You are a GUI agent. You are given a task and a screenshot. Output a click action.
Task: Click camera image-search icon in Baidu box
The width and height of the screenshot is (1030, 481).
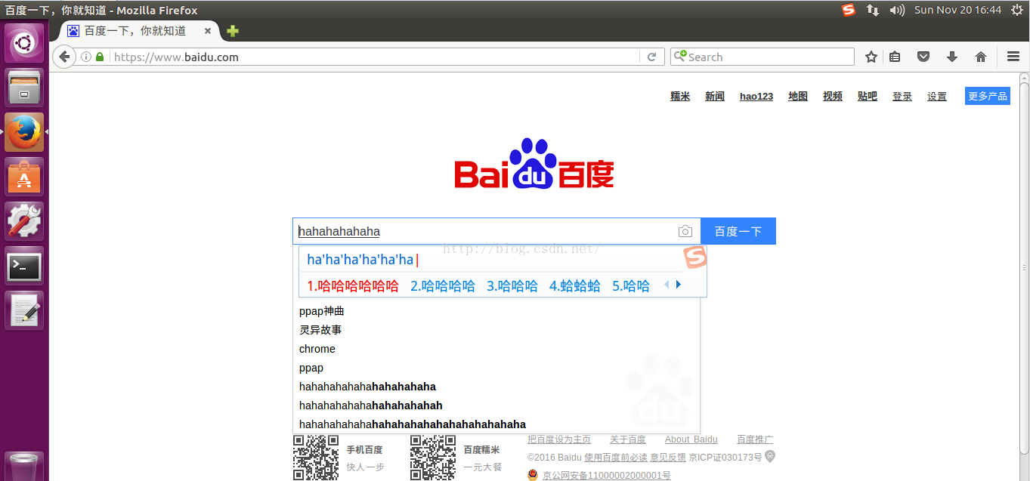[x=685, y=231]
